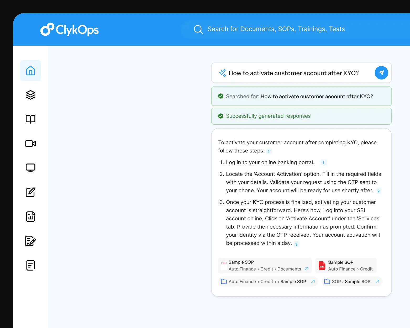Open the checklist with pen sidebar icon

click(x=30, y=241)
